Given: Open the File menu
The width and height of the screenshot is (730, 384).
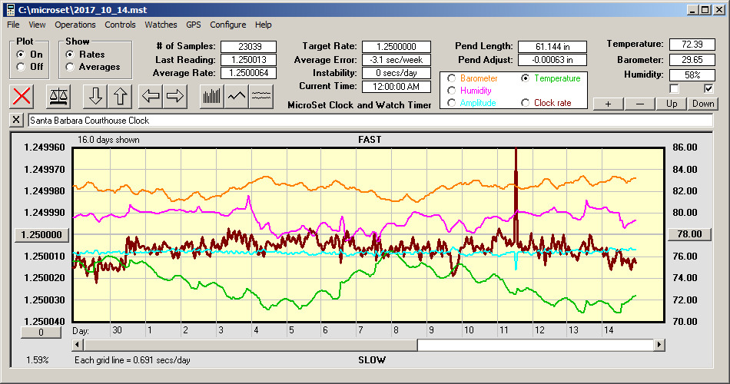Looking at the screenshot, I should [13, 25].
